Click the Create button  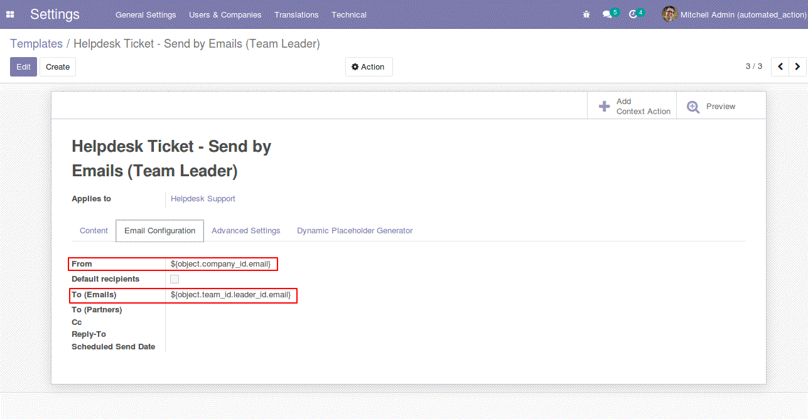coord(58,67)
